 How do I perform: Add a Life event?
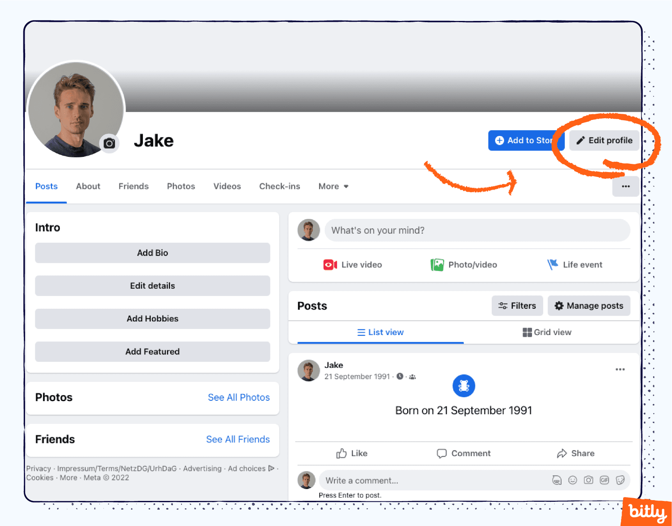tap(575, 264)
